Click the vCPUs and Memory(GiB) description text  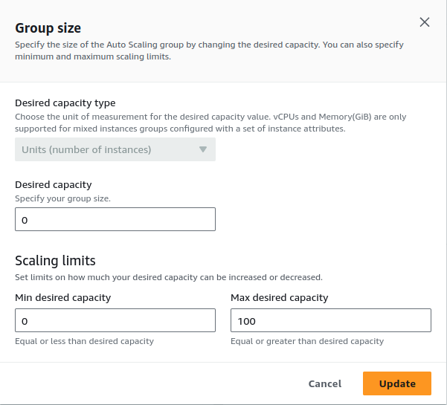point(210,123)
